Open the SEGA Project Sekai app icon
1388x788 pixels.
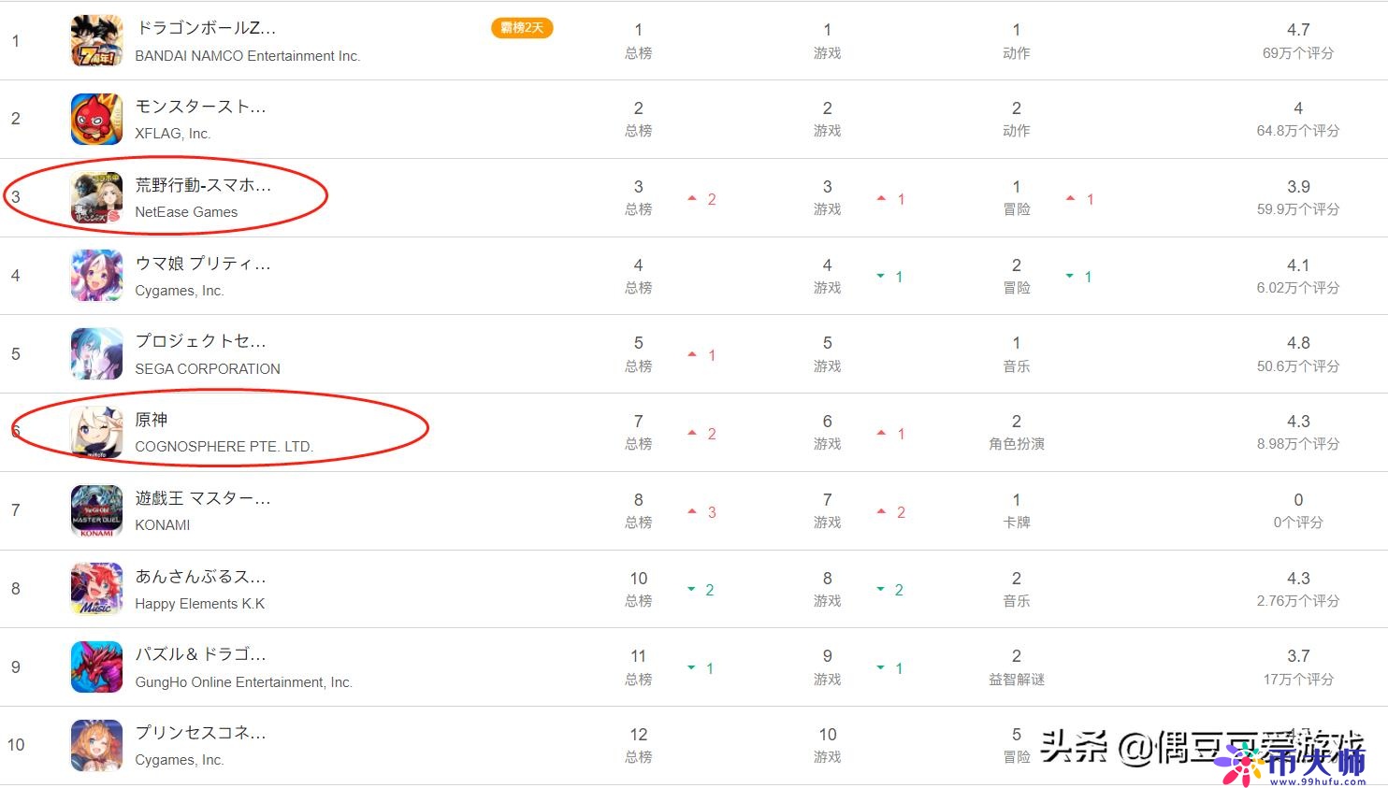tap(96, 353)
